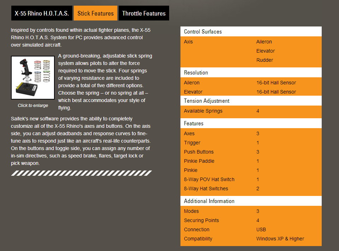Click the Rudder axis value

pos(264,60)
